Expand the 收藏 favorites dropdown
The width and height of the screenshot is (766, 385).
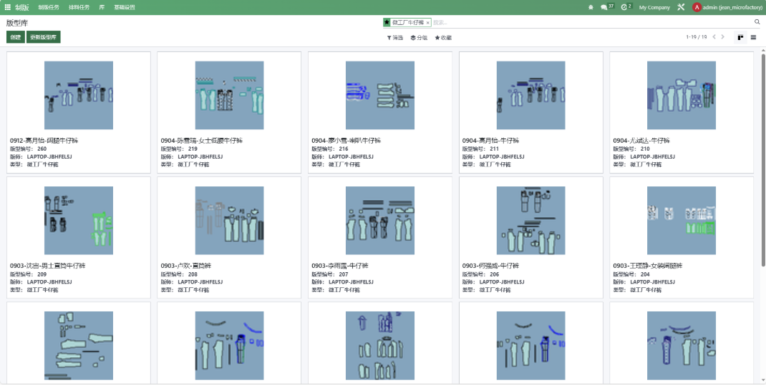443,37
